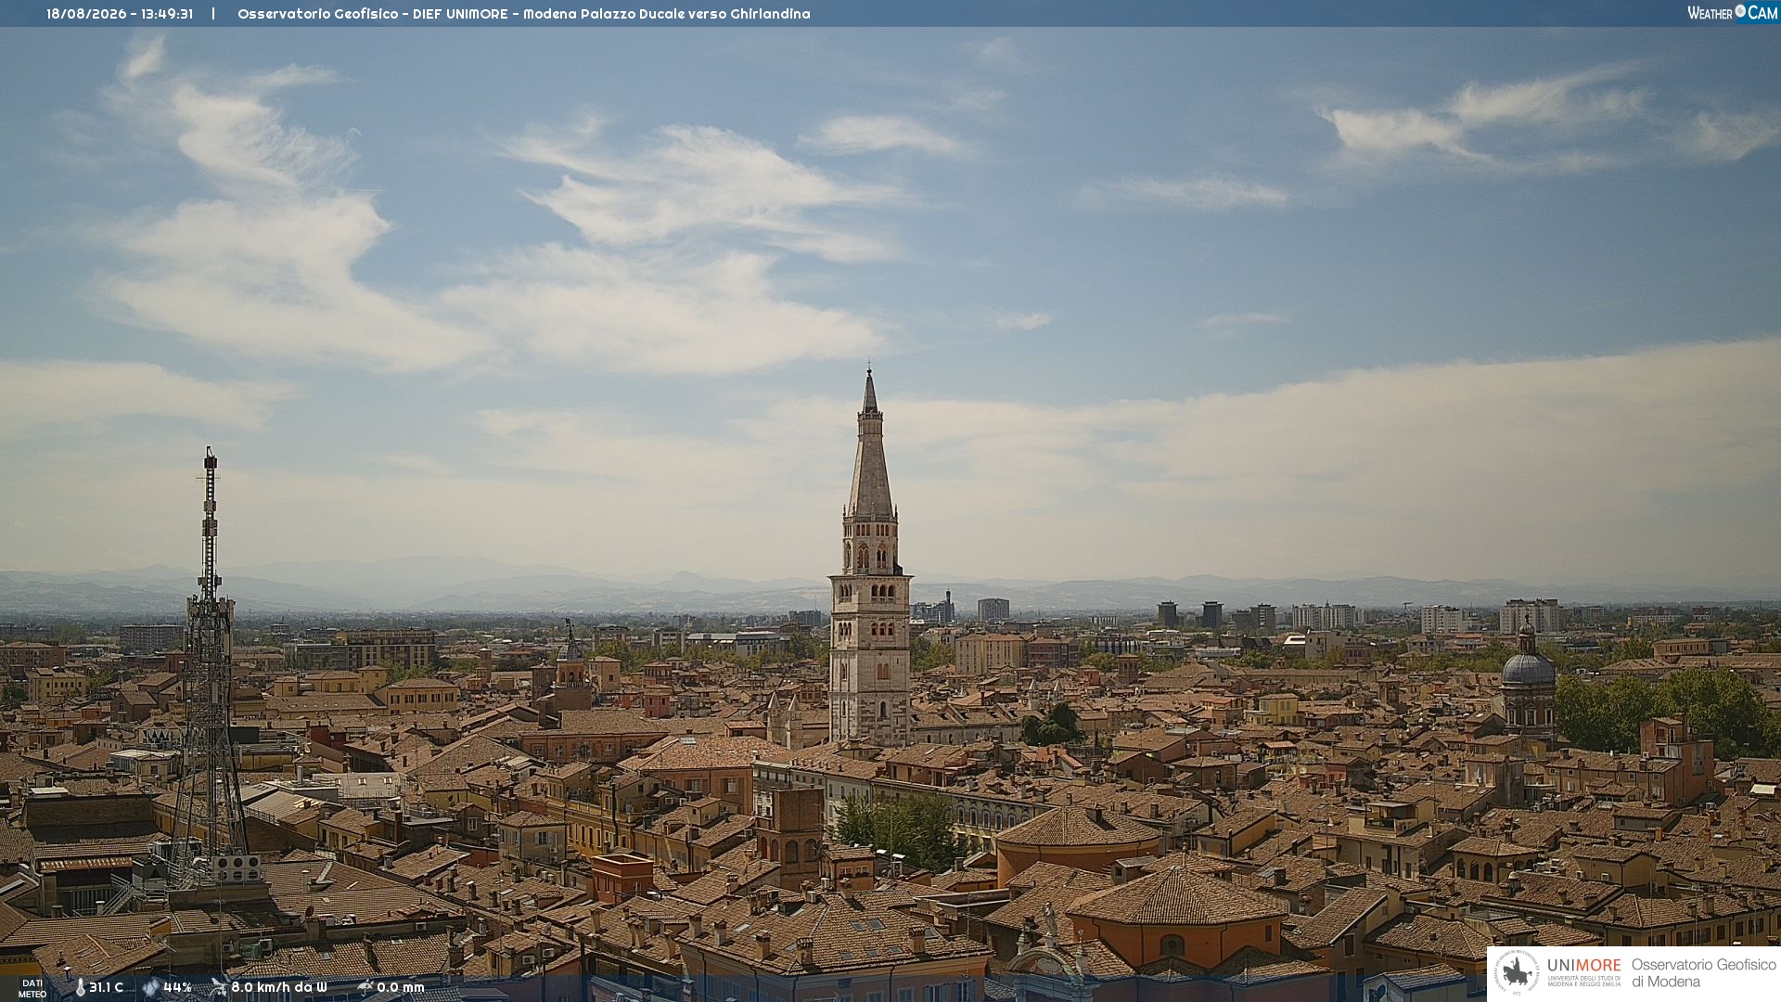The image size is (1781, 1002).
Task: Click the thermometer temperature icon
Action: [80, 987]
